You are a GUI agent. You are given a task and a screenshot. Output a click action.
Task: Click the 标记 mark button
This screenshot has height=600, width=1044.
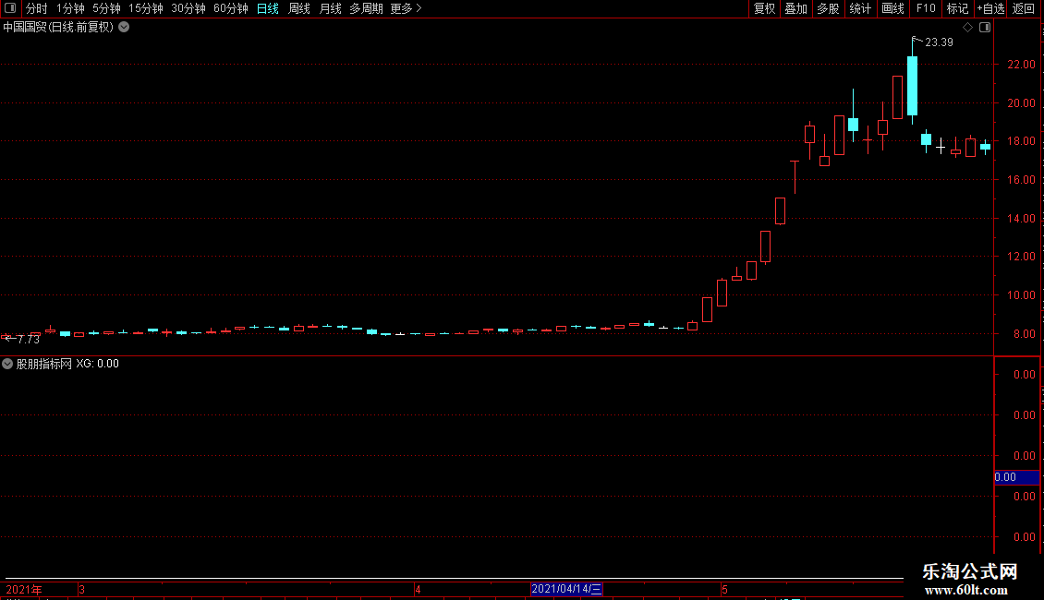tap(957, 8)
